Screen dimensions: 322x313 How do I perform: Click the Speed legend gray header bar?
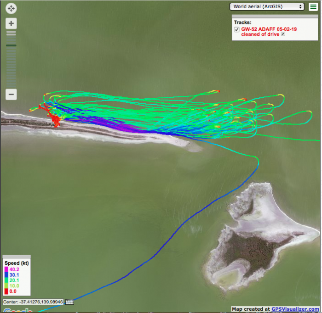pyautogui.click(x=17, y=257)
